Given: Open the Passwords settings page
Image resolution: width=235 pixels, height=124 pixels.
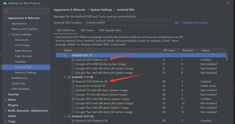Looking at the screenshot, I should pyautogui.click(x=22, y=40).
